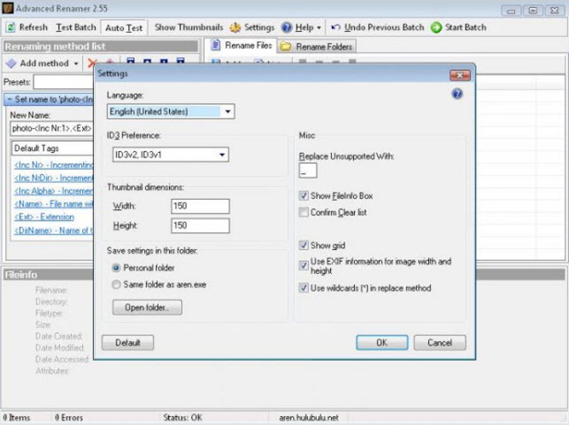Toggle Use EXIF information checkbox
This screenshot has width=569, height=425.
click(303, 266)
